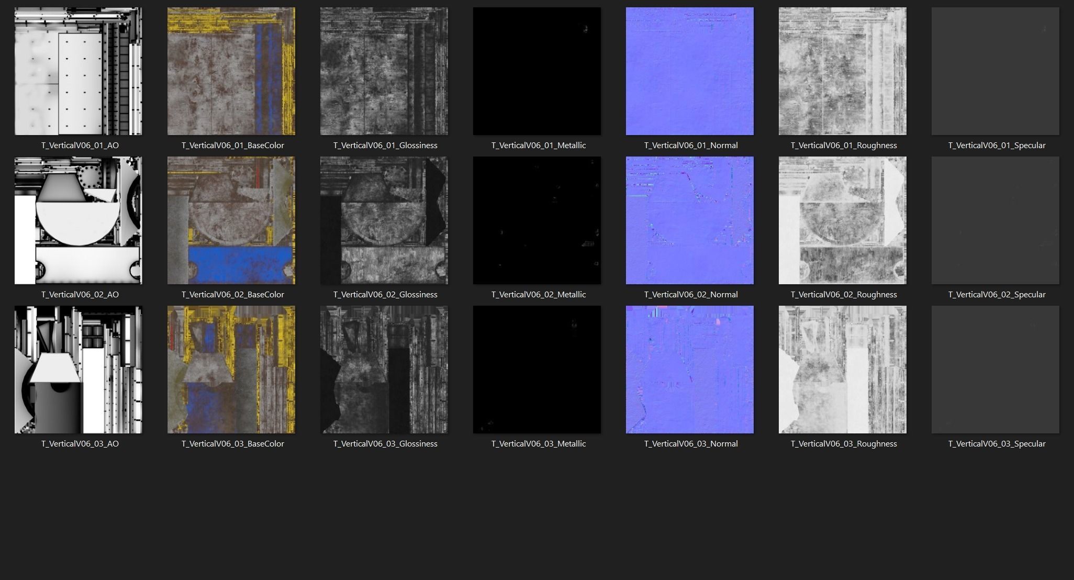Pick the T_VerticalV06_02_Glossiness thumbnail
Image resolution: width=1074 pixels, height=580 pixels.
384,220
